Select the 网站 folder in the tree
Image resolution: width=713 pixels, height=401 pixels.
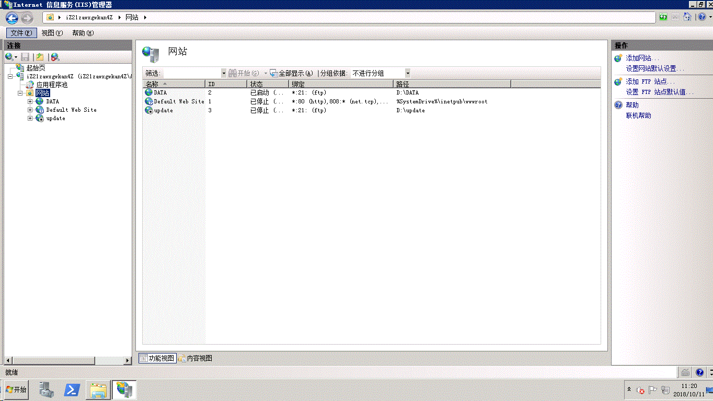43,93
